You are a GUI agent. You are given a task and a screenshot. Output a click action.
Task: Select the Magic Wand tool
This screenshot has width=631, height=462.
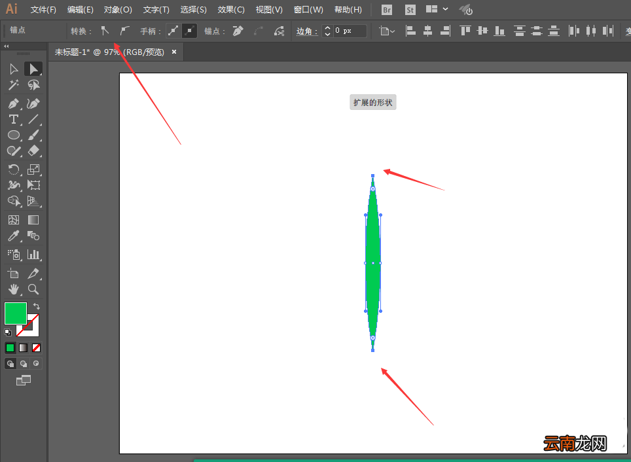[x=14, y=85]
